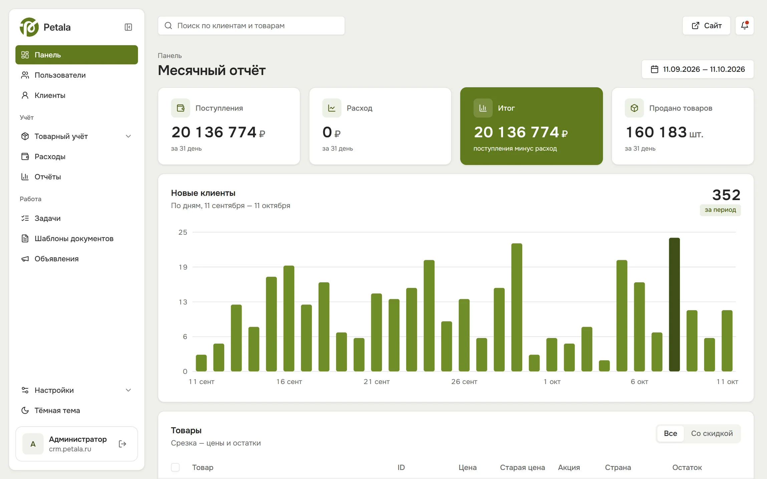Open Шаблоны документов

click(76, 238)
